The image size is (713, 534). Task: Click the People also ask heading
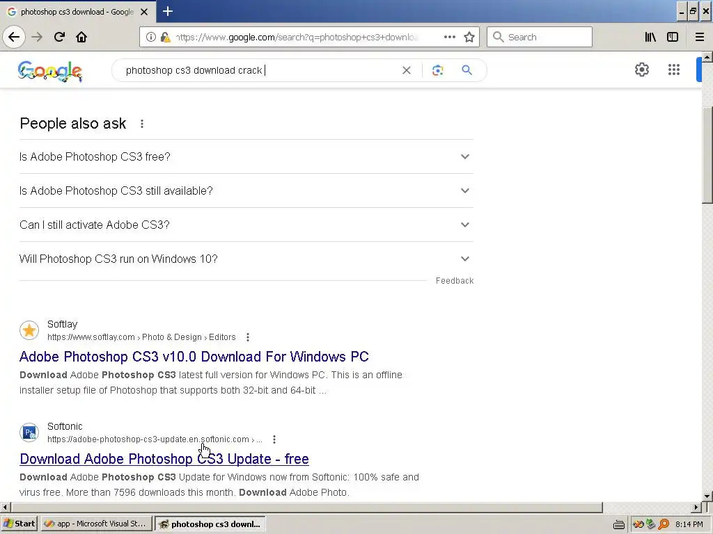(x=72, y=124)
